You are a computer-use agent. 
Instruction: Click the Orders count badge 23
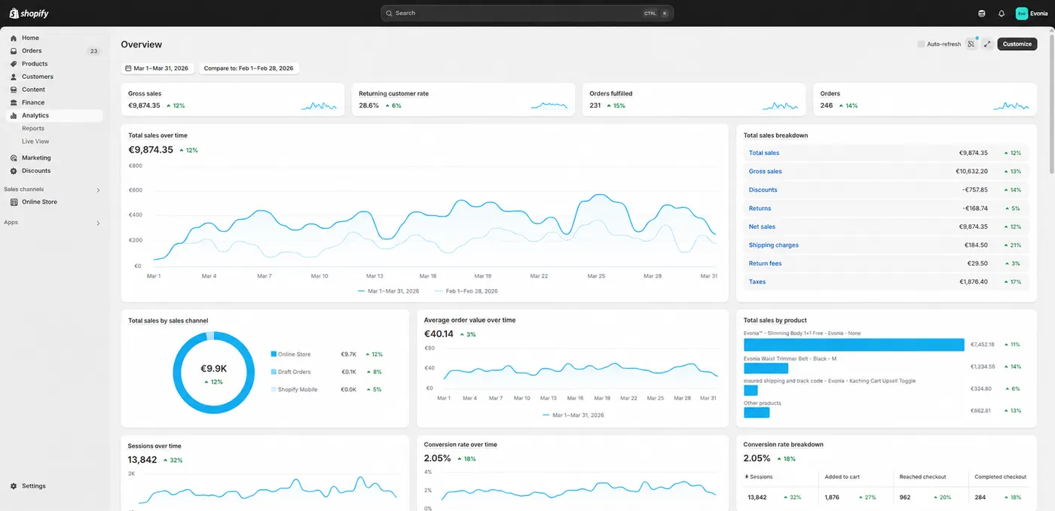tap(93, 51)
